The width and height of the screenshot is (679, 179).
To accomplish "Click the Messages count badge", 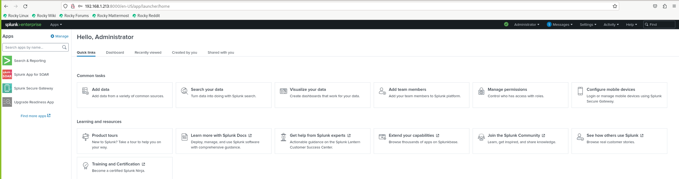I will pos(549,24).
